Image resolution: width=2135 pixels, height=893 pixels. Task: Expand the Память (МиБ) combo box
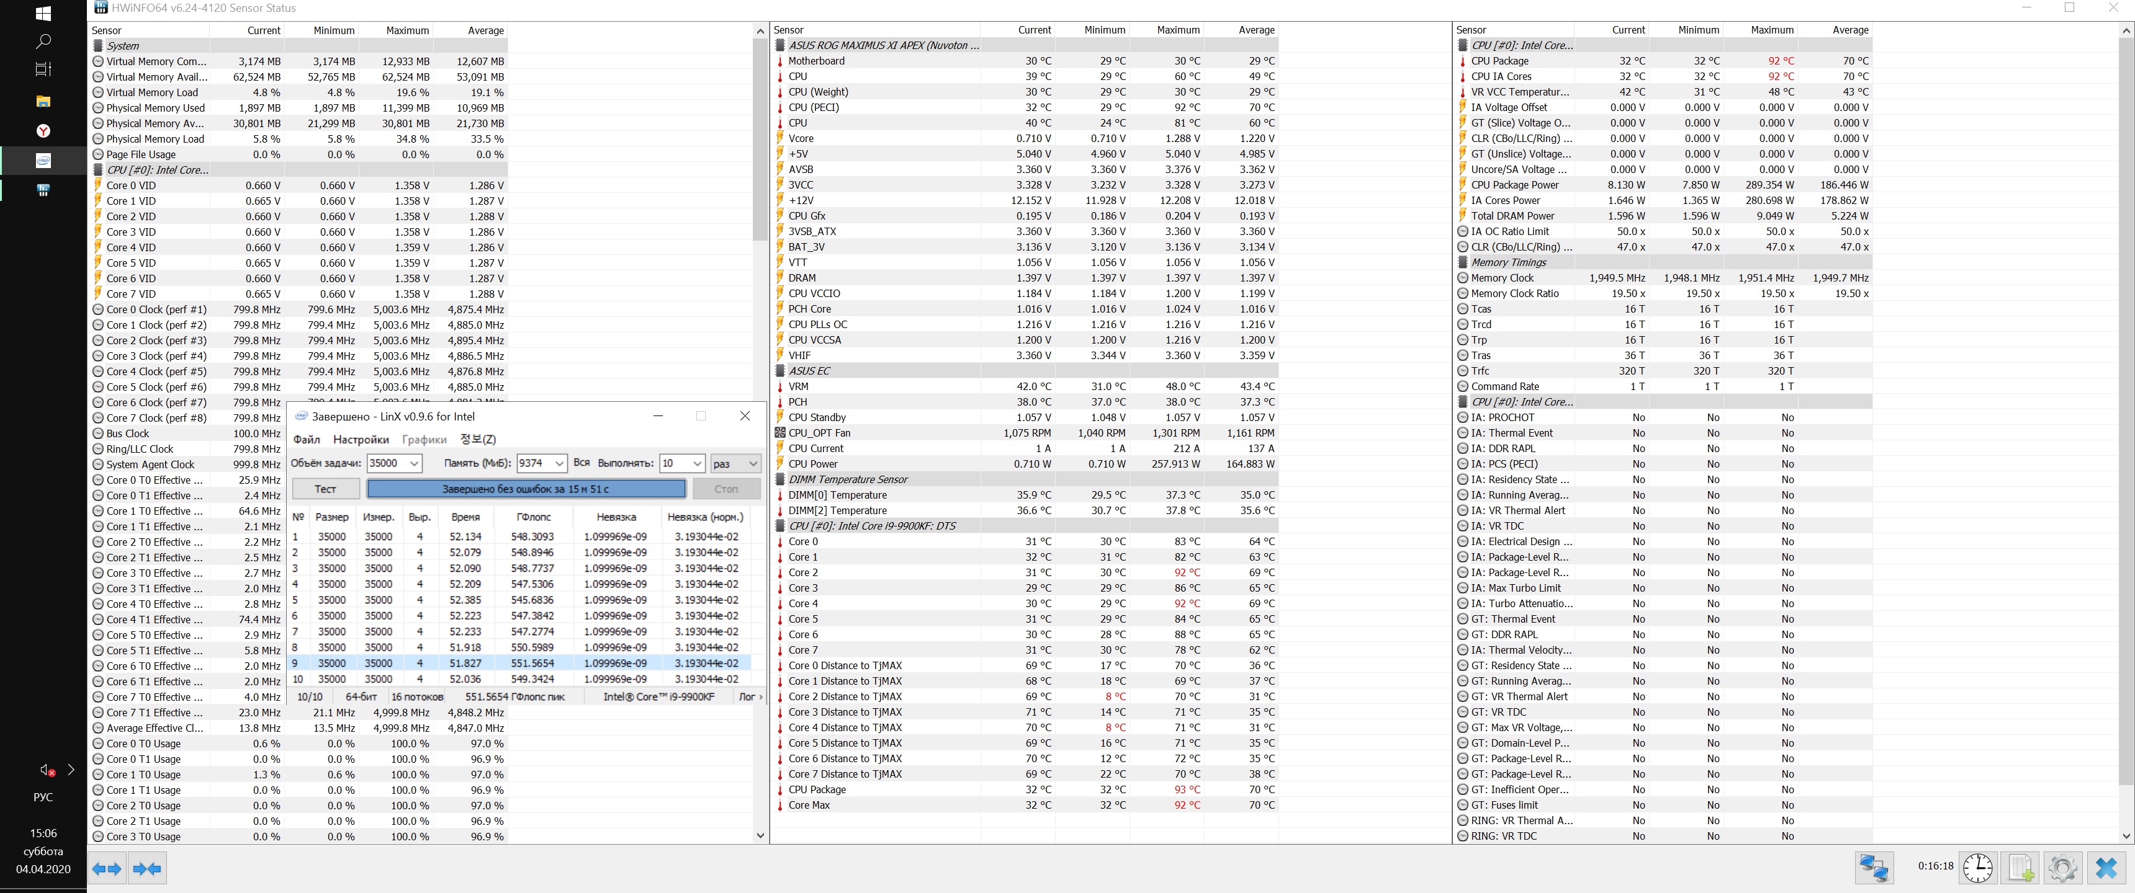click(559, 463)
